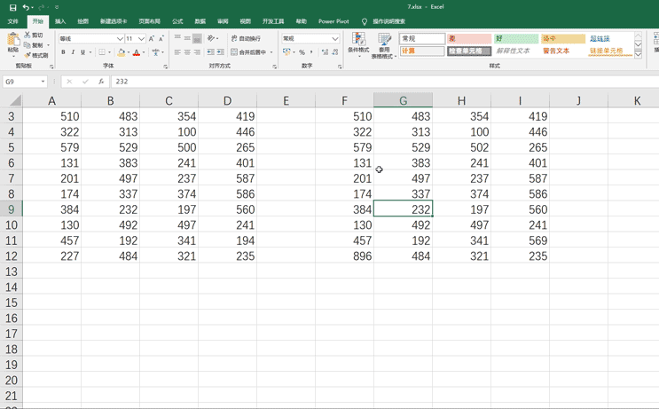The height and width of the screenshot is (409, 659).
Task: Select top vertical alignment
Action: tap(177, 38)
